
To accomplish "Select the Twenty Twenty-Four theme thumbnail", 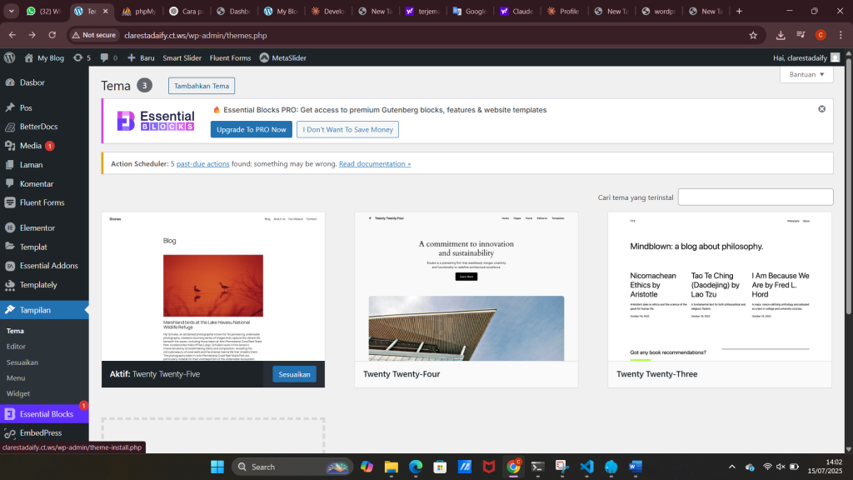I will (466, 287).
